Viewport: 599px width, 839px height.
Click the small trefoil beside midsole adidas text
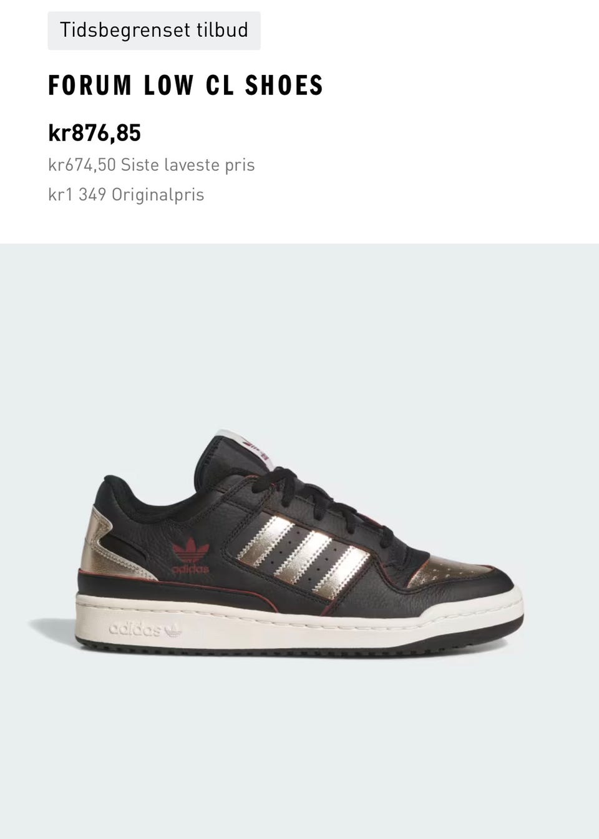tap(173, 630)
